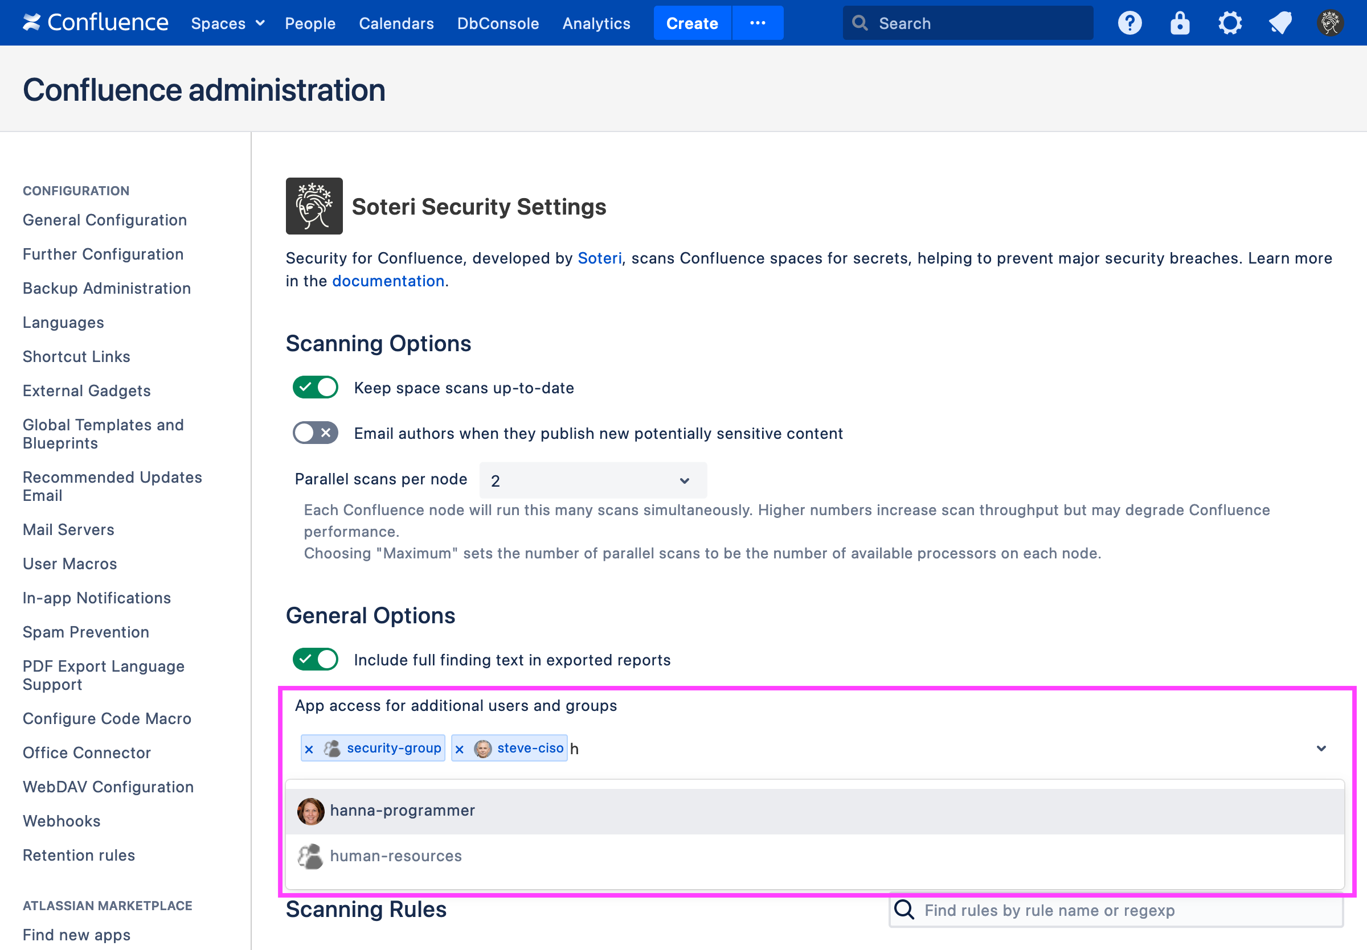Image resolution: width=1367 pixels, height=950 pixels.
Task: Click the Confluence logo
Action: 95,23
